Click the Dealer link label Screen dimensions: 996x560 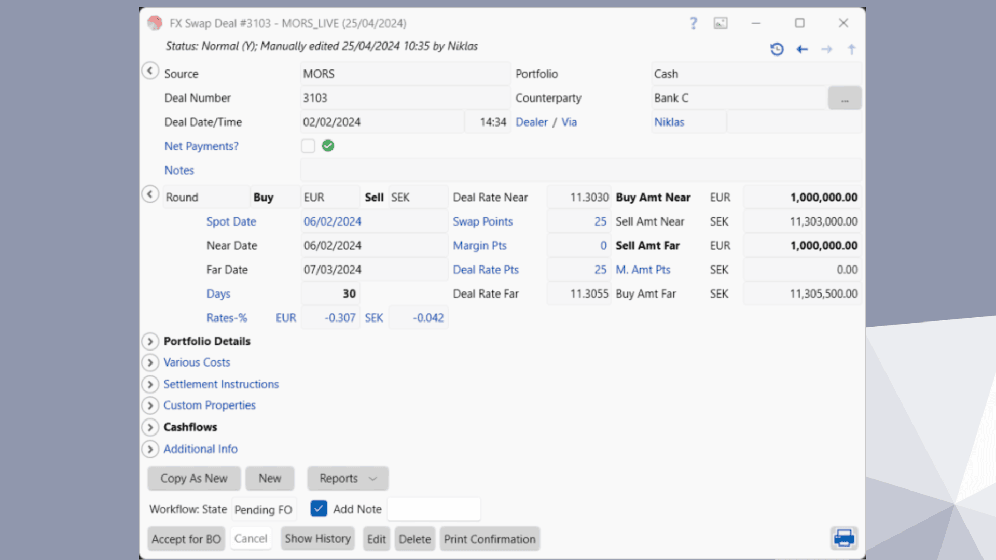531,122
